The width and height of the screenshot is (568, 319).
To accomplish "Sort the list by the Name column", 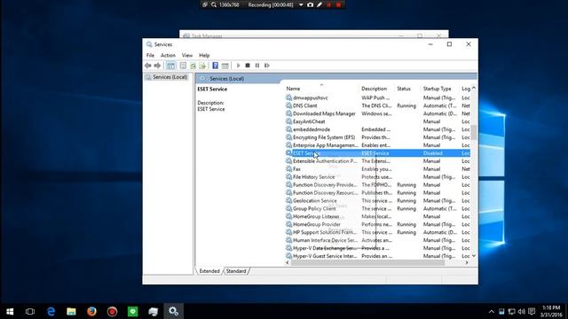I will [293, 89].
